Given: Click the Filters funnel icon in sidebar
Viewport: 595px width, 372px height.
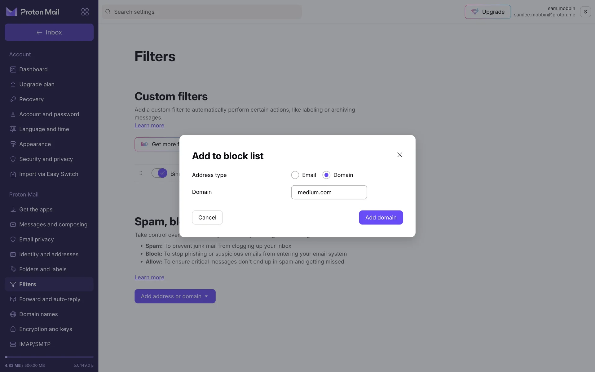Looking at the screenshot, I should [x=13, y=284].
